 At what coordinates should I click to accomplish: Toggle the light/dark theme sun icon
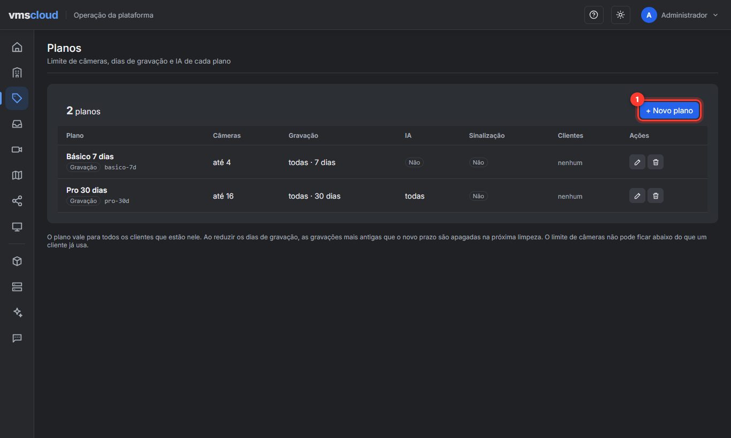620,15
